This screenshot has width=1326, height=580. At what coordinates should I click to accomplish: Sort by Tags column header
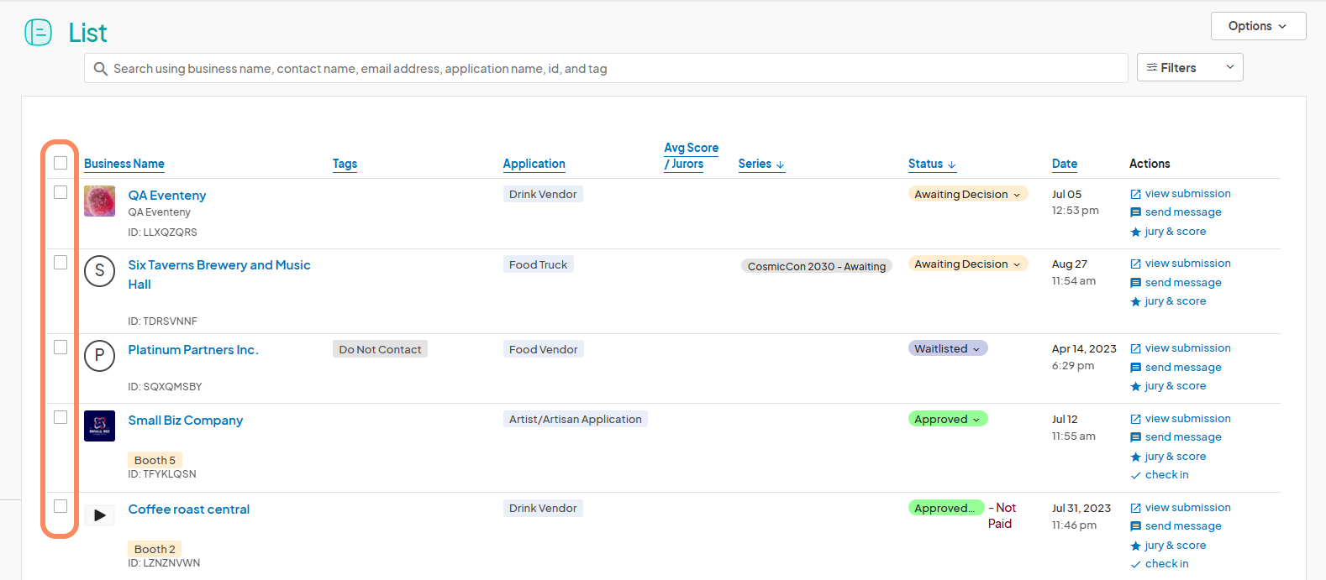coord(345,164)
